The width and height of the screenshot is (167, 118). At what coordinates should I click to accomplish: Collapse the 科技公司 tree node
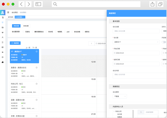coord(114,112)
